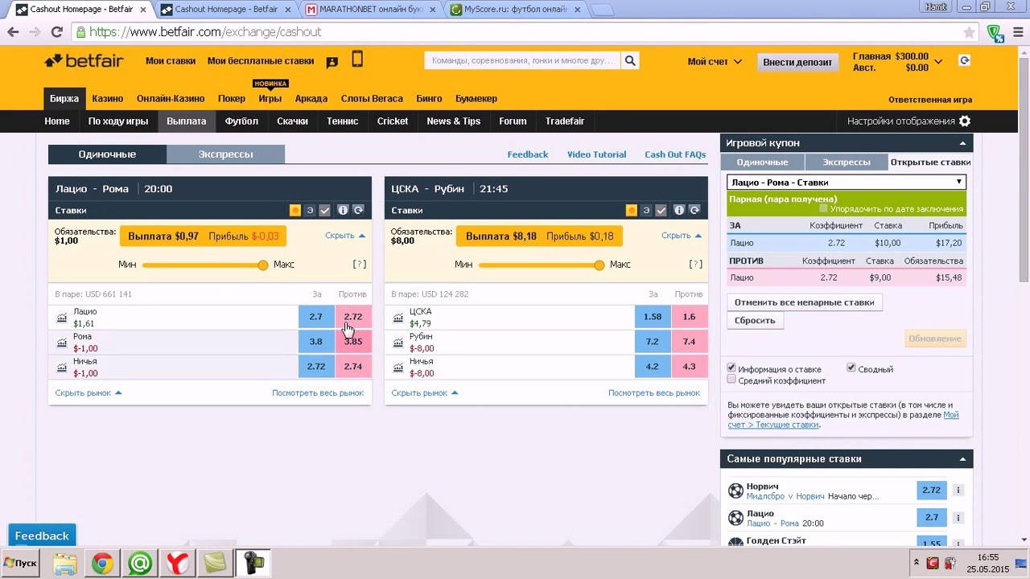Reload the page in Chrome
The height and width of the screenshot is (579, 1030).
56,32
